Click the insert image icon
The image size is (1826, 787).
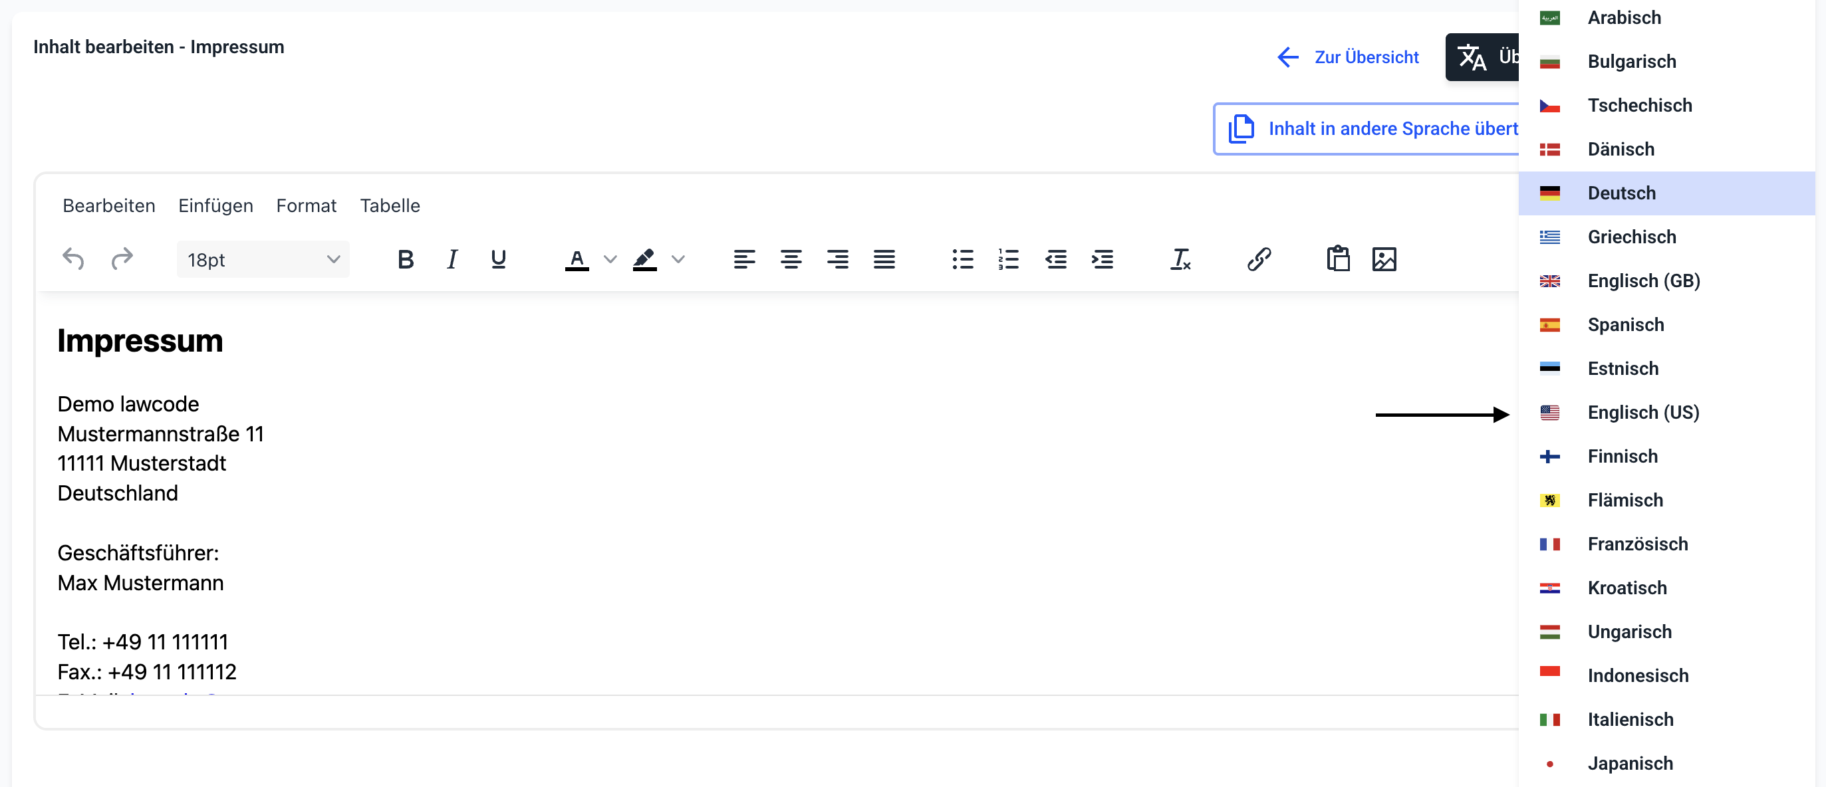[x=1384, y=259]
